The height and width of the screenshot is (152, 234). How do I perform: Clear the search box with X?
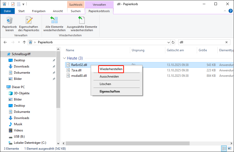(x=227, y=42)
